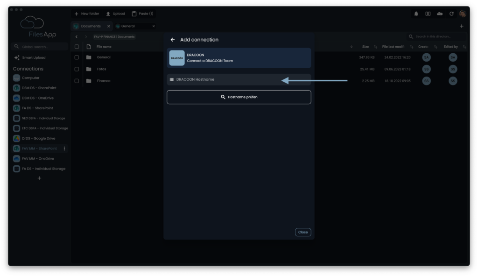Switch to the Documents tab
The height and width of the screenshot is (276, 478).
pos(91,26)
